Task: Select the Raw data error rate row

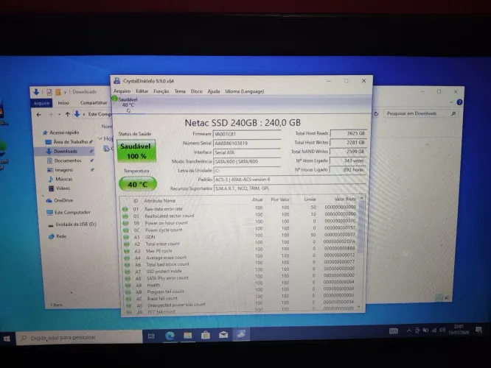Action: coord(240,208)
